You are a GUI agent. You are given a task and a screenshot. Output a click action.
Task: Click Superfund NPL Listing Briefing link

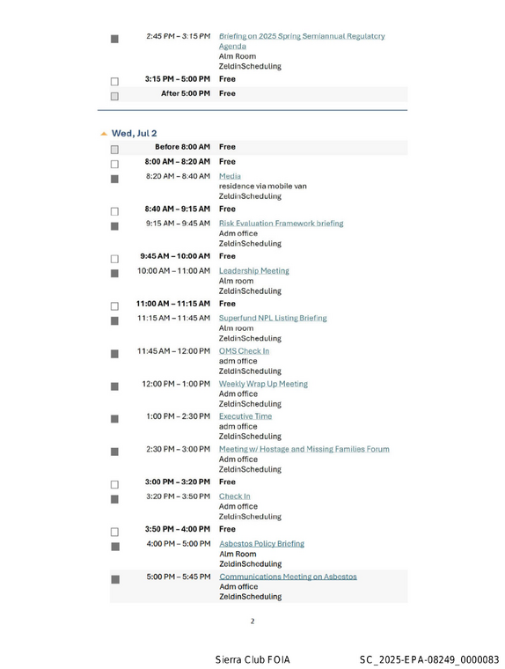[273, 319]
